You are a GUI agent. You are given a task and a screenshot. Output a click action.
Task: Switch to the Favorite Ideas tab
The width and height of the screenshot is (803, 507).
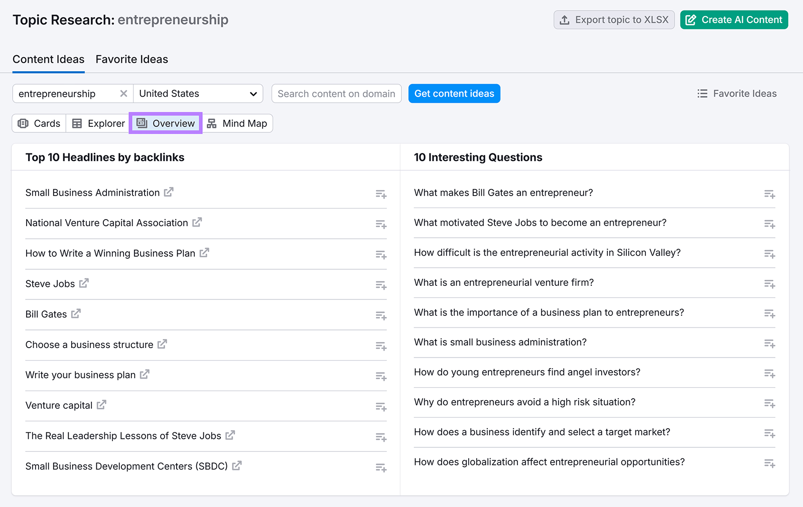[x=131, y=59]
